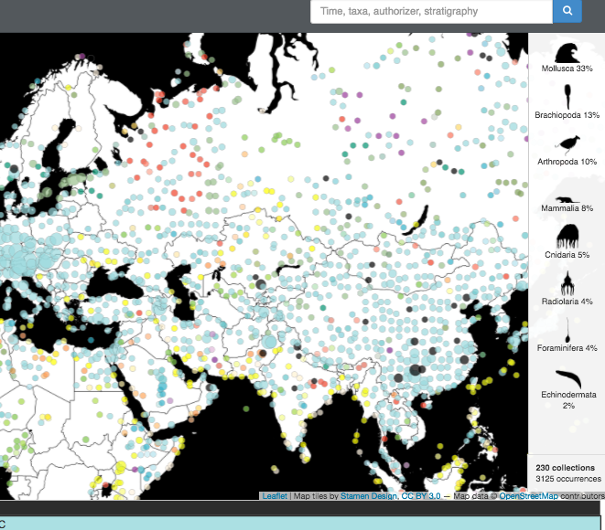
Task: Click the Radiolaria taxon icon
Action: [x=566, y=282]
